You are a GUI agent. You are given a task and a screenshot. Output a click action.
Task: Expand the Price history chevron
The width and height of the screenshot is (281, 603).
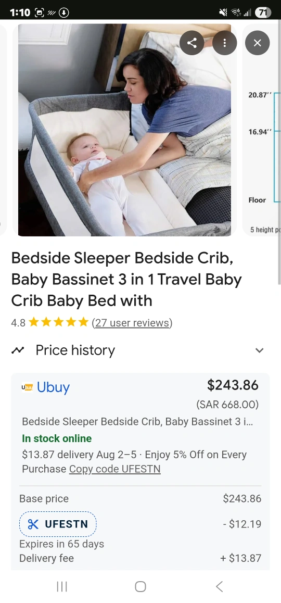(260, 350)
